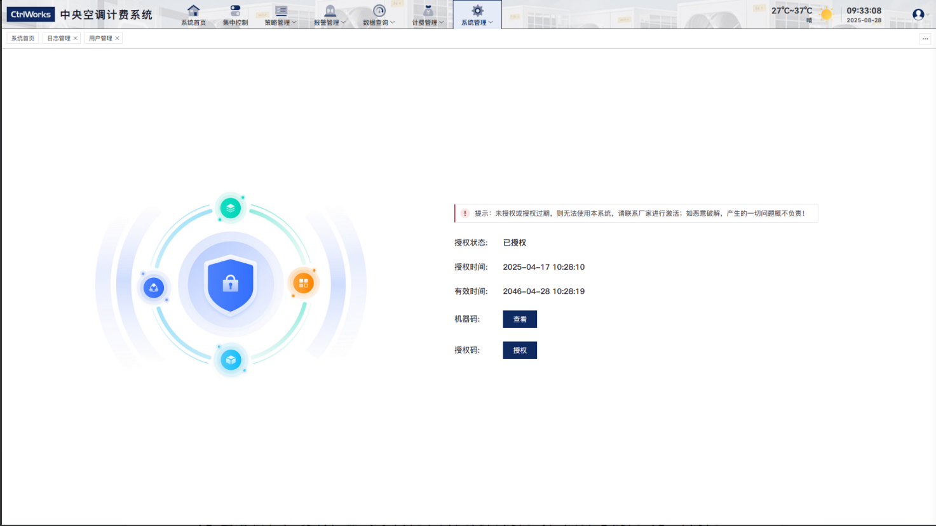This screenshot has width=936, height=526.
Task: Switch to the 用户管理 tab
Action: point(100,39)
